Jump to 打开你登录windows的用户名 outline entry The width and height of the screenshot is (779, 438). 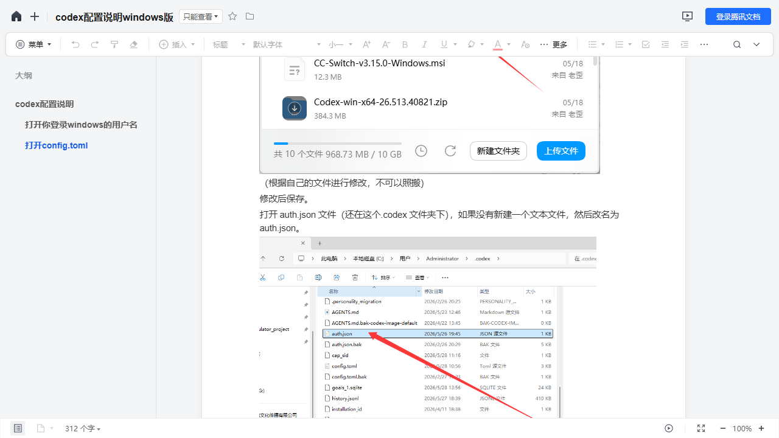[81, 125]
